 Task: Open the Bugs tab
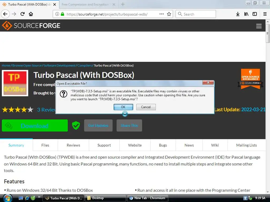[163, 145]
